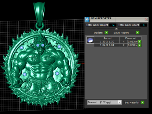Click green arrow next to Update
This screenshot has width=152, height=114.
(106, 33)
